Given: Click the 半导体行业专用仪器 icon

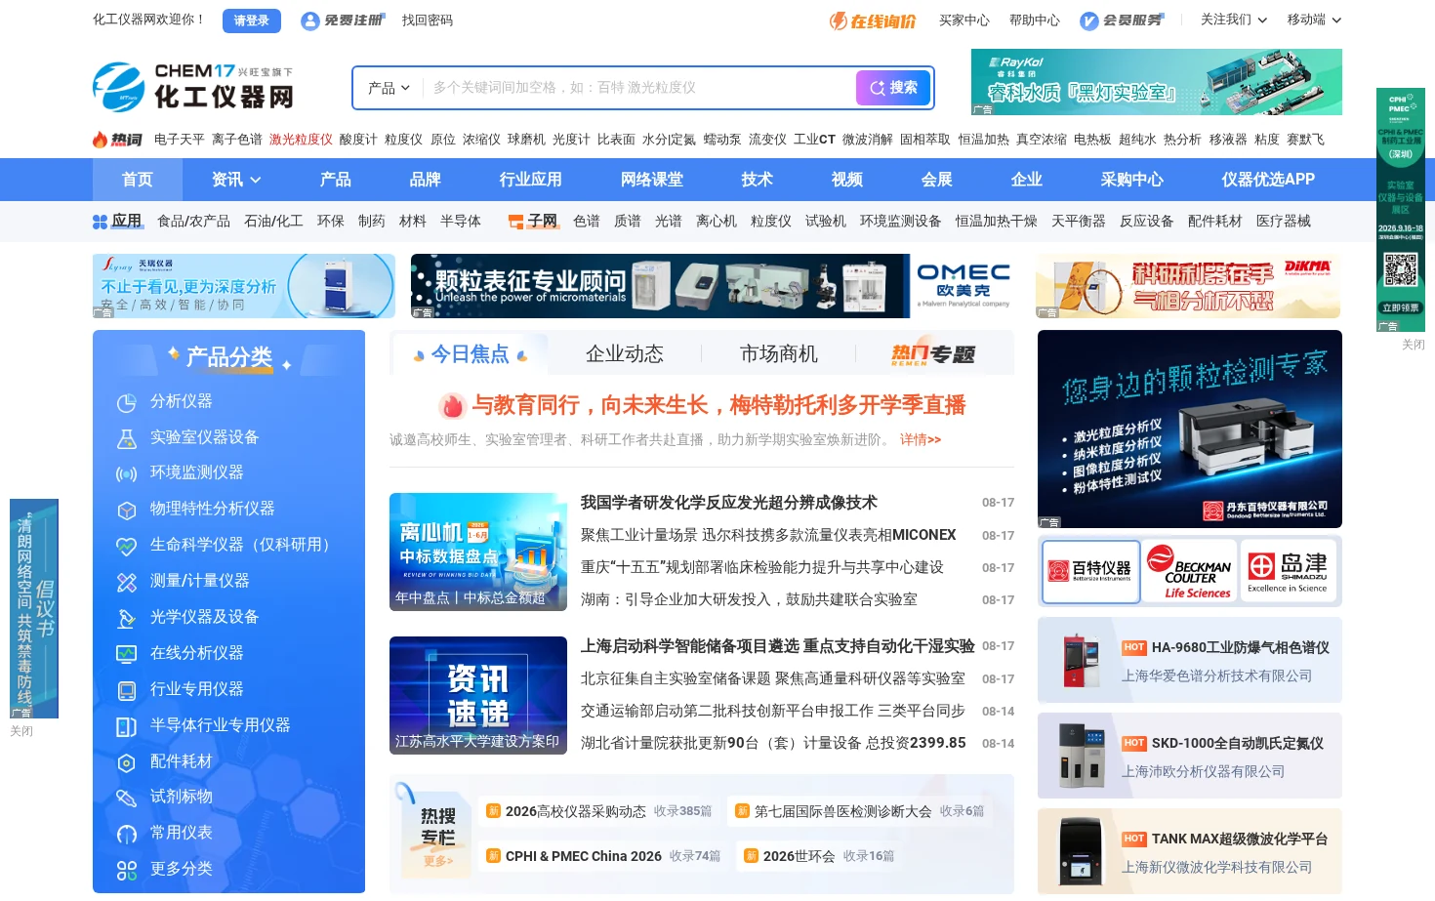Looking at the screenshot, I should point(127,726).
